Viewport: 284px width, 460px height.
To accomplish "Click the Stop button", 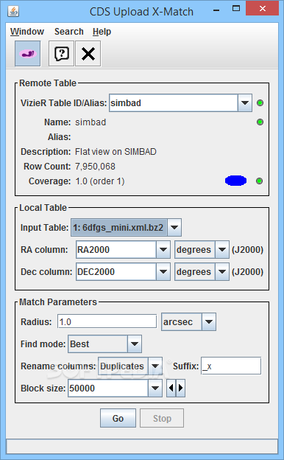I will (162, 418).
